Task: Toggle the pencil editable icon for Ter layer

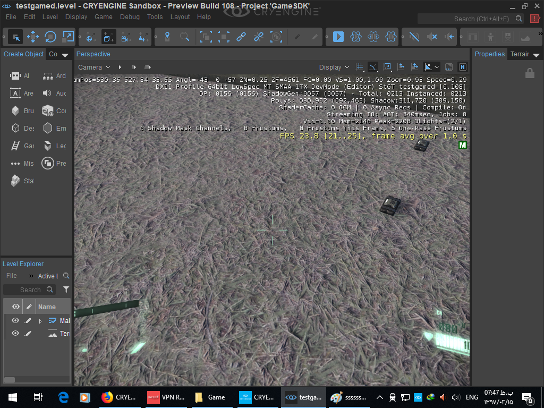Action: point(29,334)
